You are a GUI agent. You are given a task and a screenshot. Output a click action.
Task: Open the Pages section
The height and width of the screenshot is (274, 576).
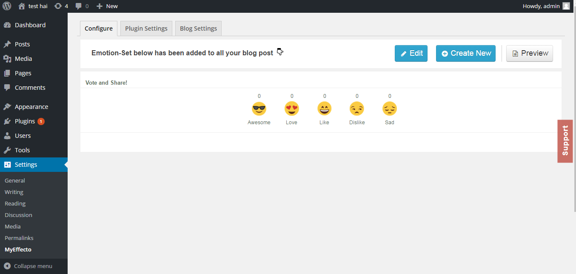click(34, 73)
